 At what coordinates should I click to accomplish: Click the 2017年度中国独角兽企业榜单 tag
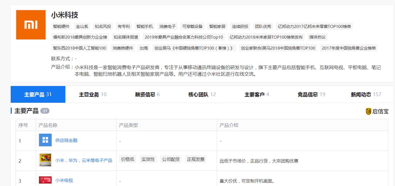point(349,48)
